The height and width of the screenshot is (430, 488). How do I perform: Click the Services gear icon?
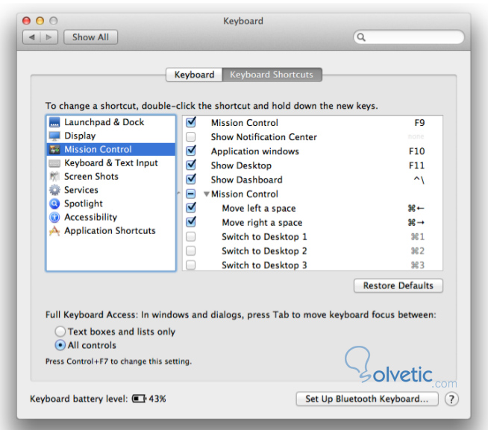[x=54, y=190]
